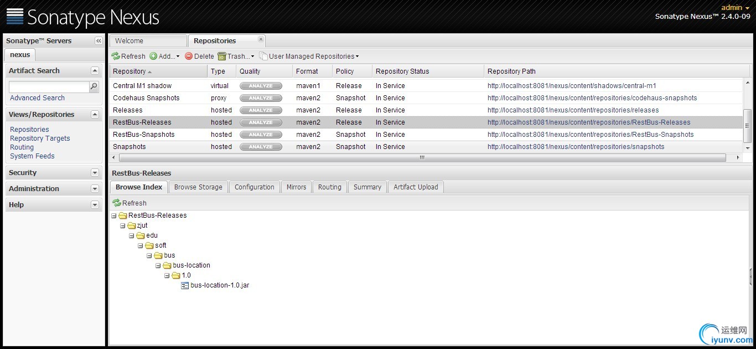Collapse the Artifact Search panel

coord(95,71)
